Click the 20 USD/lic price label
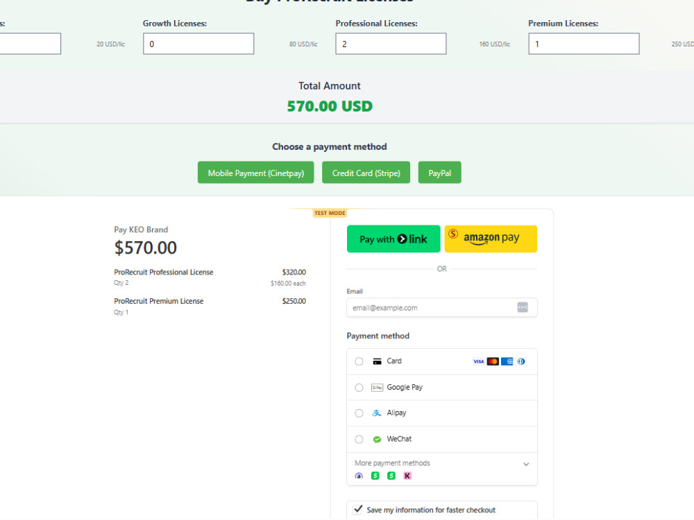The height and width of the screenshot is (520, 694). [x=110, y=44]
